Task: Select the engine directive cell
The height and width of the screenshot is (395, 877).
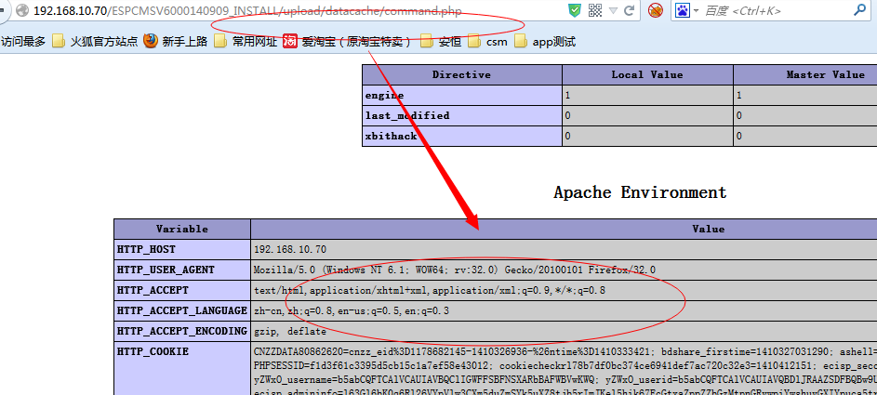Action: pos(462,96)
